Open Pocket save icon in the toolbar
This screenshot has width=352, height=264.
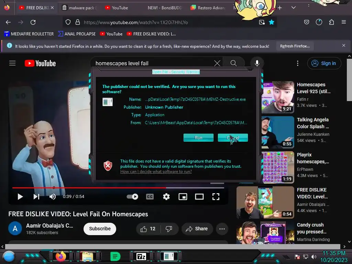pyautogui.click(x=306, y=22)
